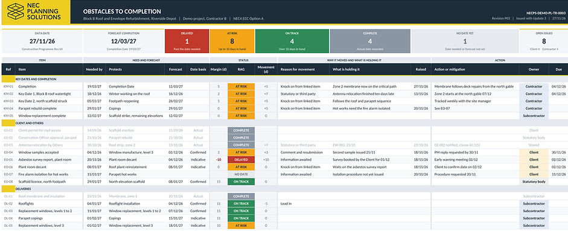The image size is (568, 231).
Task: Click the AT RISK badge in KM-01 row
Action: (x=241, y=86)
